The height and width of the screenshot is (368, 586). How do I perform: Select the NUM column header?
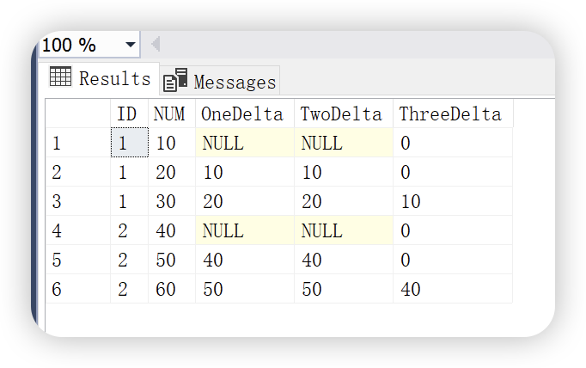click(x=168, y=114)
